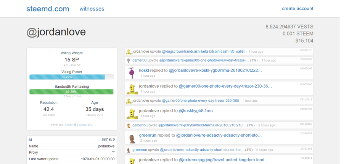Click jordanlove avatar beside gamer00 reply
Image resolution: width=344 pixels, height=164 pixels.
click(132, 89)
